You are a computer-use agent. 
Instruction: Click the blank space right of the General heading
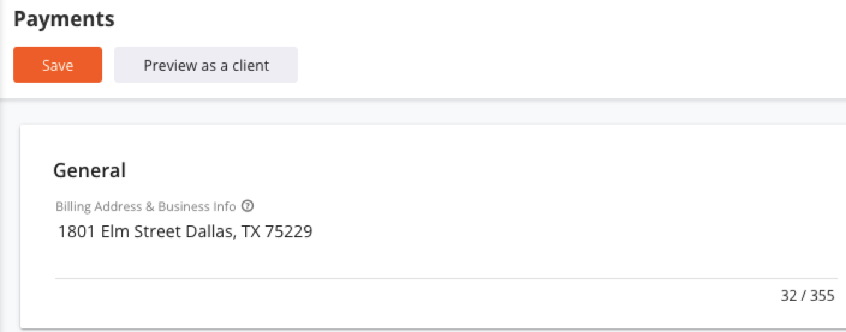point(481,171)
